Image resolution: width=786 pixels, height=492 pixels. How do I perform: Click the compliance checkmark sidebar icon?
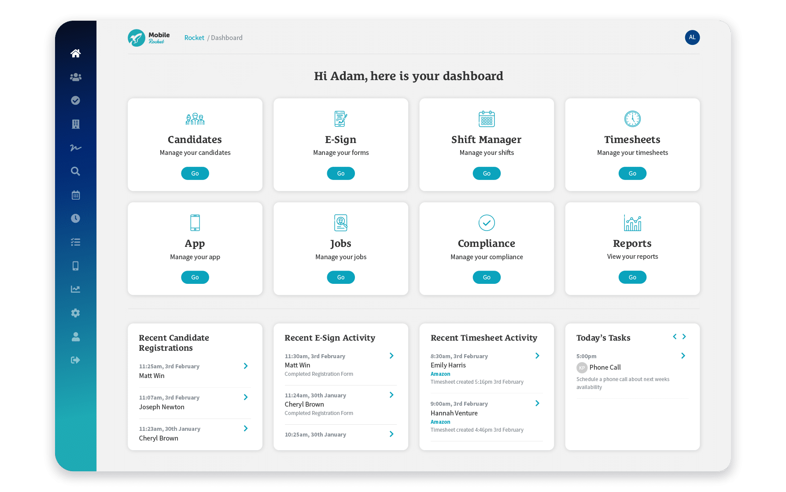(76, 100)
